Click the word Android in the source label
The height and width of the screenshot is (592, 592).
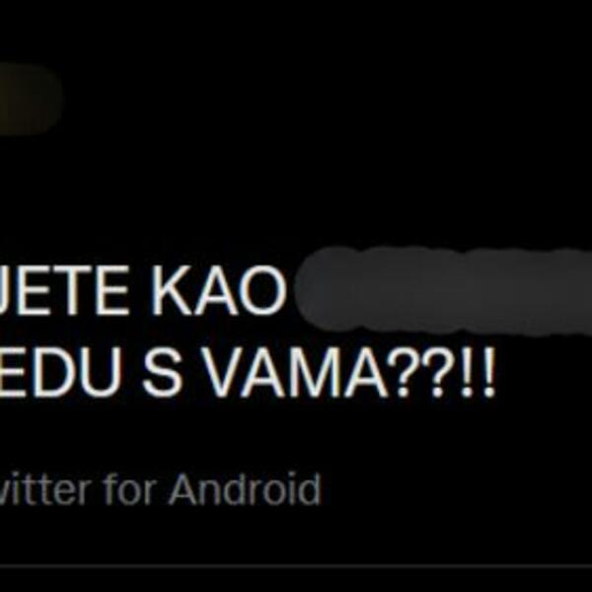[245, 488]
